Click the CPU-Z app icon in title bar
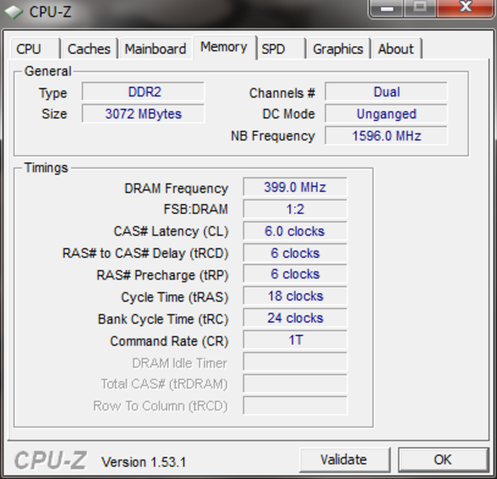Viewport: 497px width, 479px height. tap(14, 12)
